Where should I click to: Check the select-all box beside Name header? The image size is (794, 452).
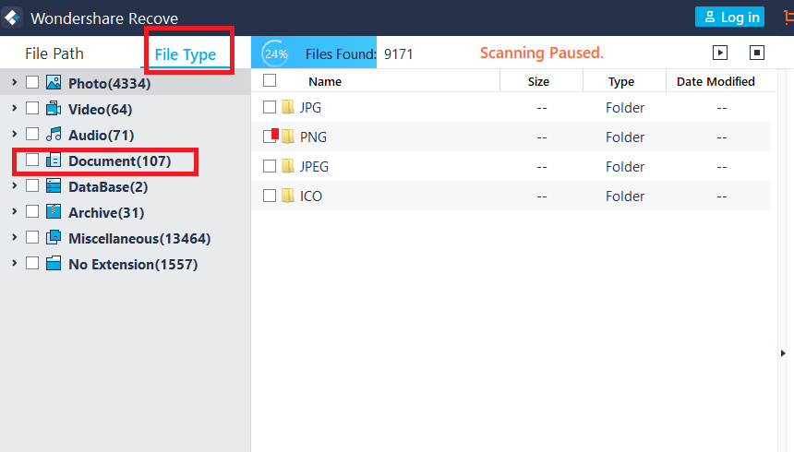click(270, 80)
